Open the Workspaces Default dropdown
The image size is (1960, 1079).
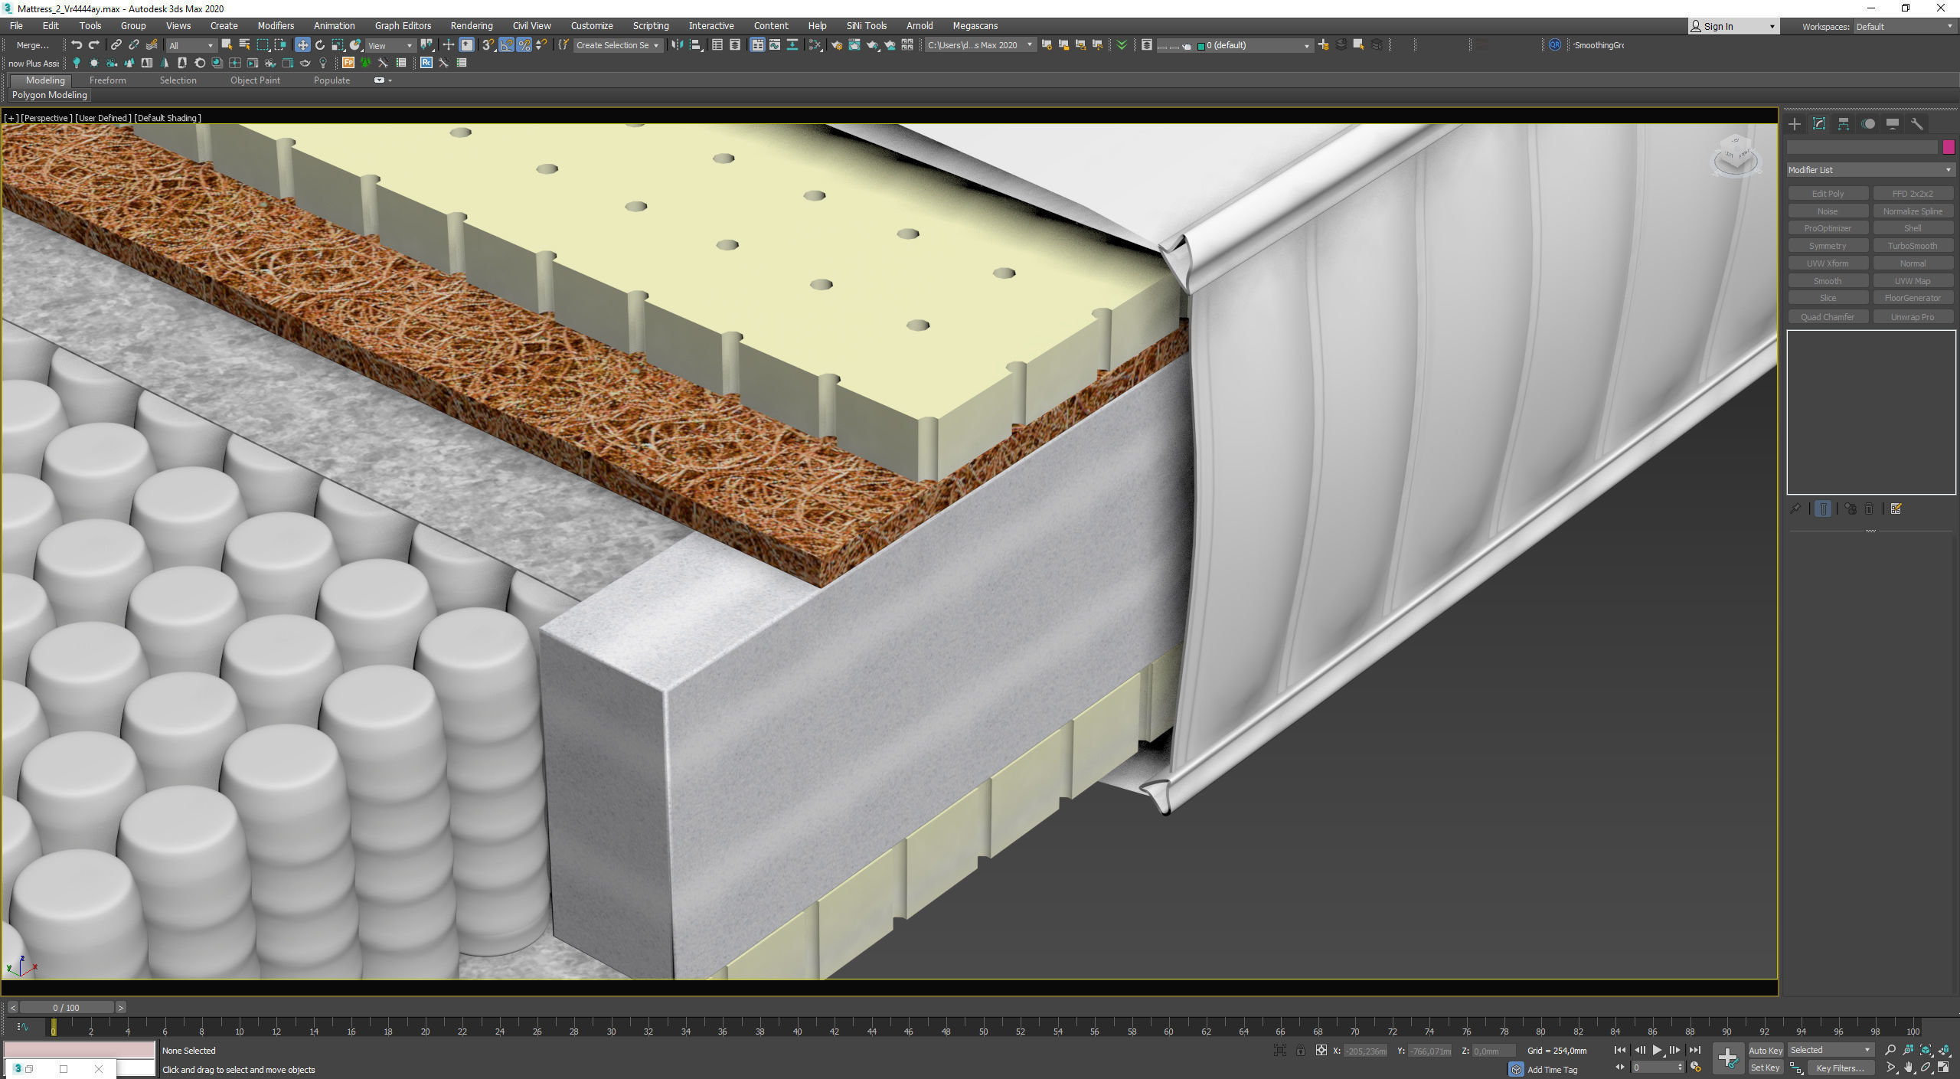(1904, 26)
